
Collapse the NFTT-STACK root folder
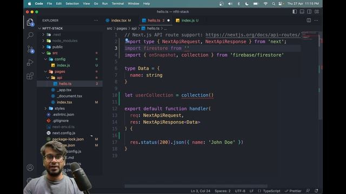(70, 29)
